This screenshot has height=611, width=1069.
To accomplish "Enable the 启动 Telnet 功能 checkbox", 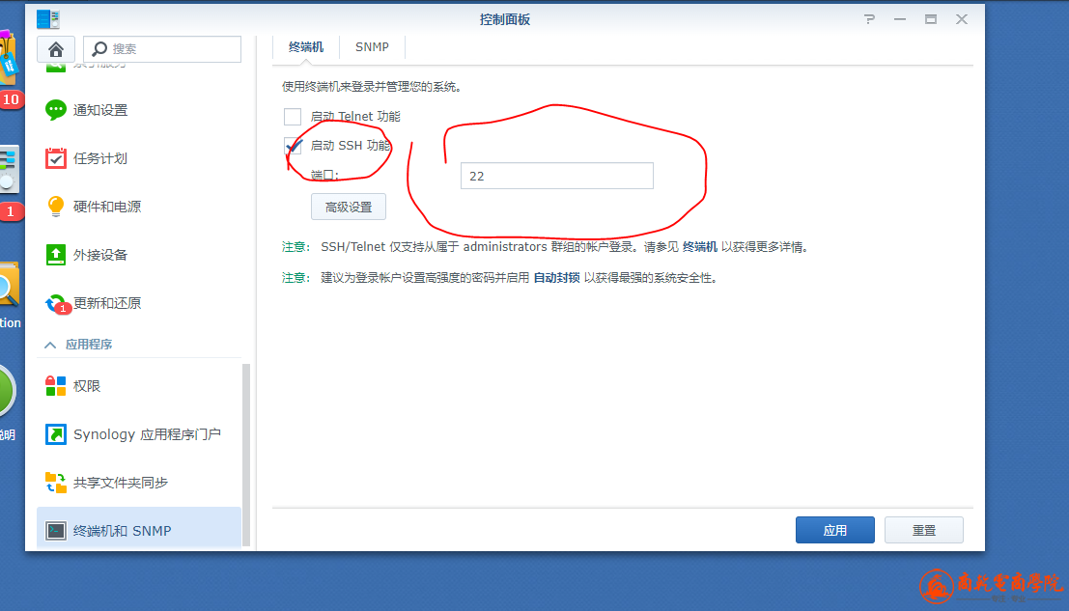I will coord(293,117).
